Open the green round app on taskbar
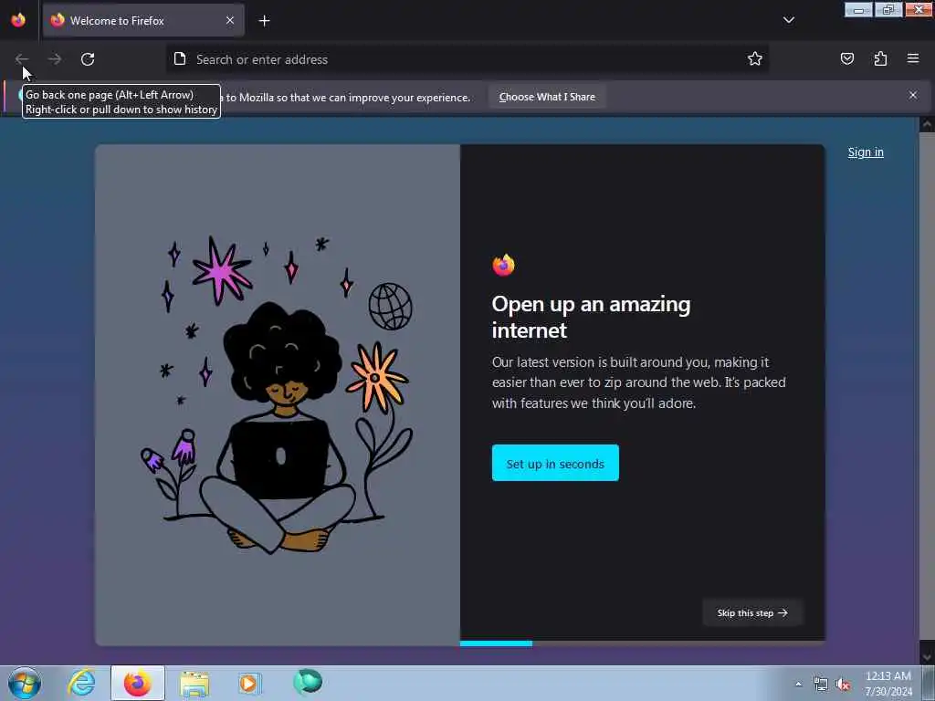This screenshot has height=701, width=935. [308, 682]
